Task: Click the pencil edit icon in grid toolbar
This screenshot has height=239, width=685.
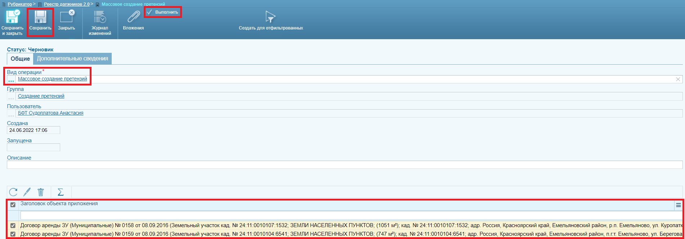Action: tap(27, 192)
